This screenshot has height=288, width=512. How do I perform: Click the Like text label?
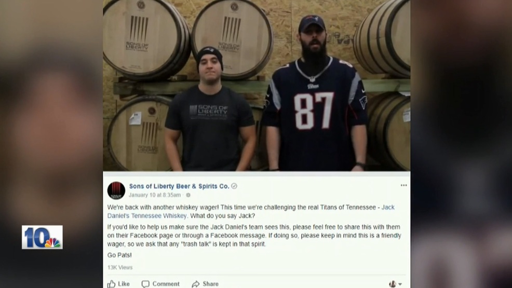click(124, 284)
